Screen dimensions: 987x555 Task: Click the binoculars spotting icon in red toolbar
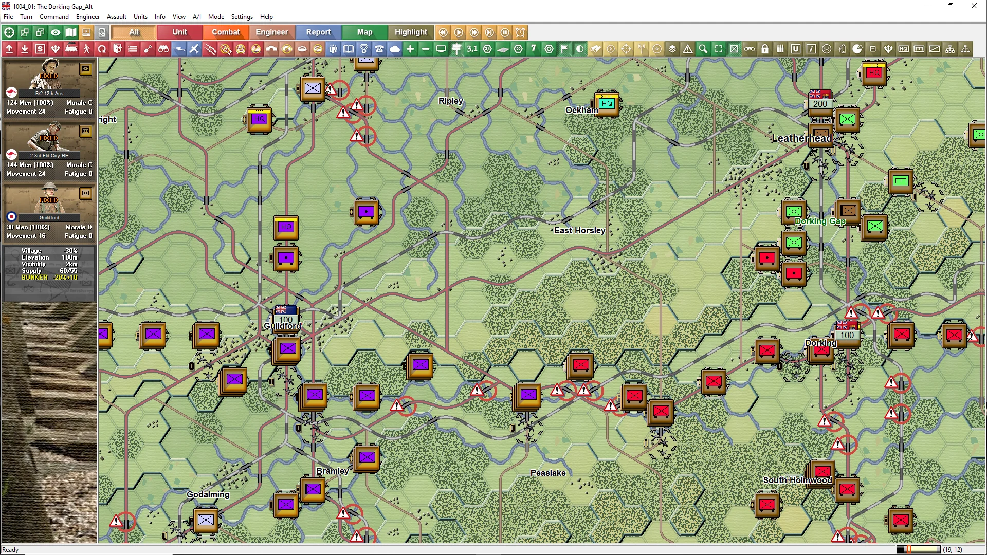(x=163, y=49)
